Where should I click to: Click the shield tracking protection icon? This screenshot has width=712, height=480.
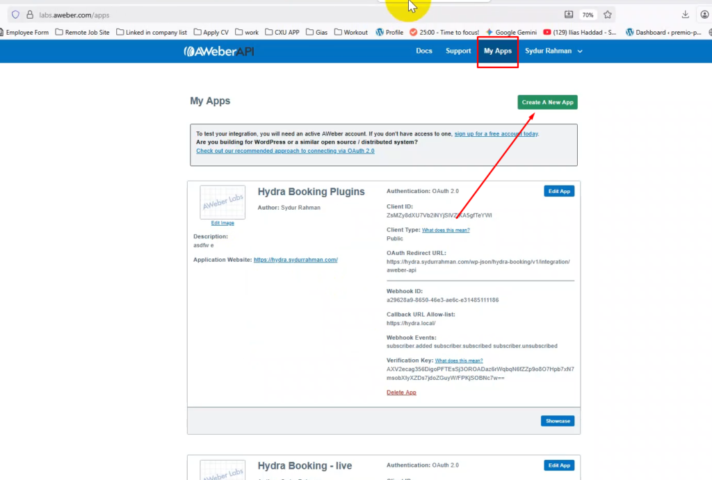pyautogui.click(x=15, y=15)
